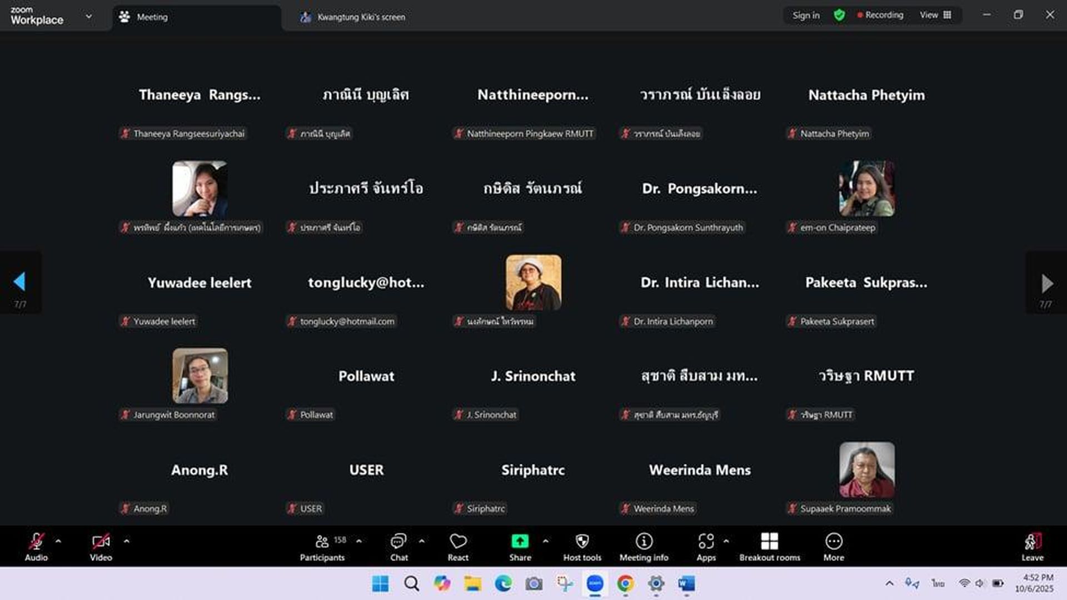Open the Chat panel
1067x600 pixels.
click(398, 547)
